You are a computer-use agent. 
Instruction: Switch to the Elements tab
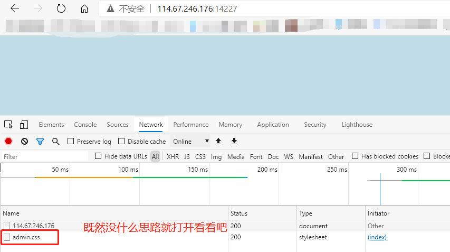coord(51,125)
